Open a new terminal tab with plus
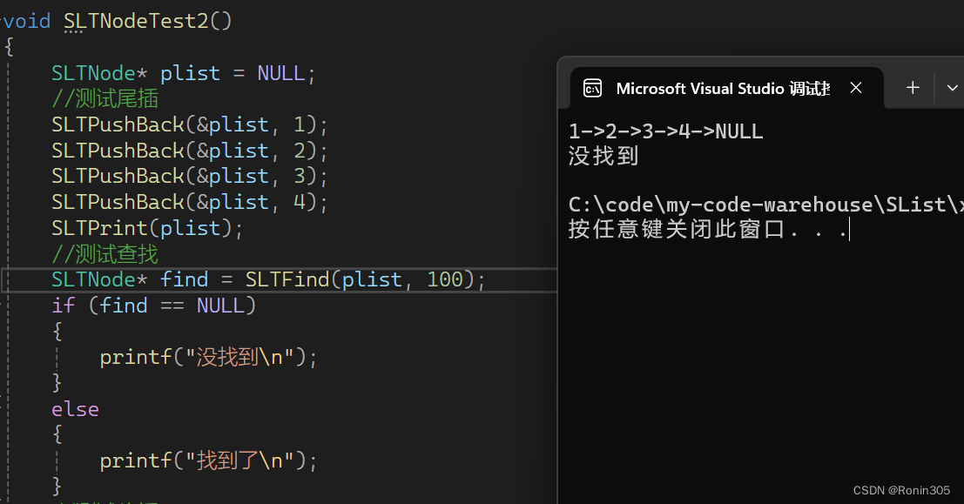Image resolution: width=964 pixels, height=504 pixels. (x=913, y=88)
